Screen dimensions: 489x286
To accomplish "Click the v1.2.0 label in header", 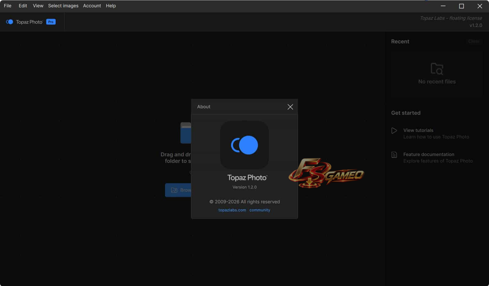I will click(x=476, y=25).
